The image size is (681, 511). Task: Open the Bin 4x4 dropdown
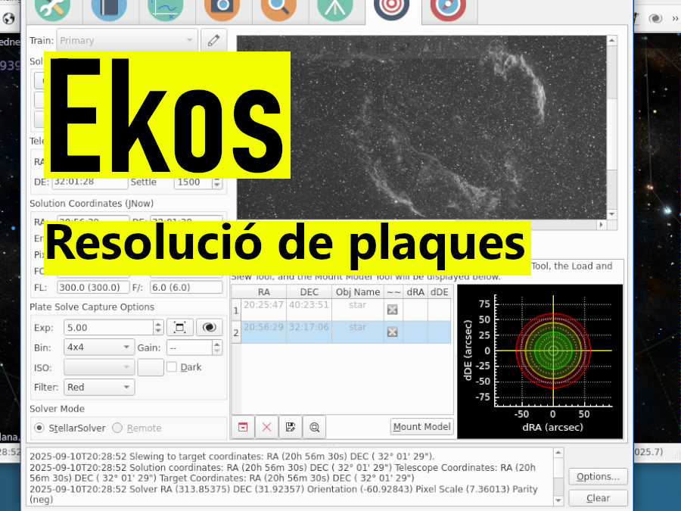pos(99,347)
